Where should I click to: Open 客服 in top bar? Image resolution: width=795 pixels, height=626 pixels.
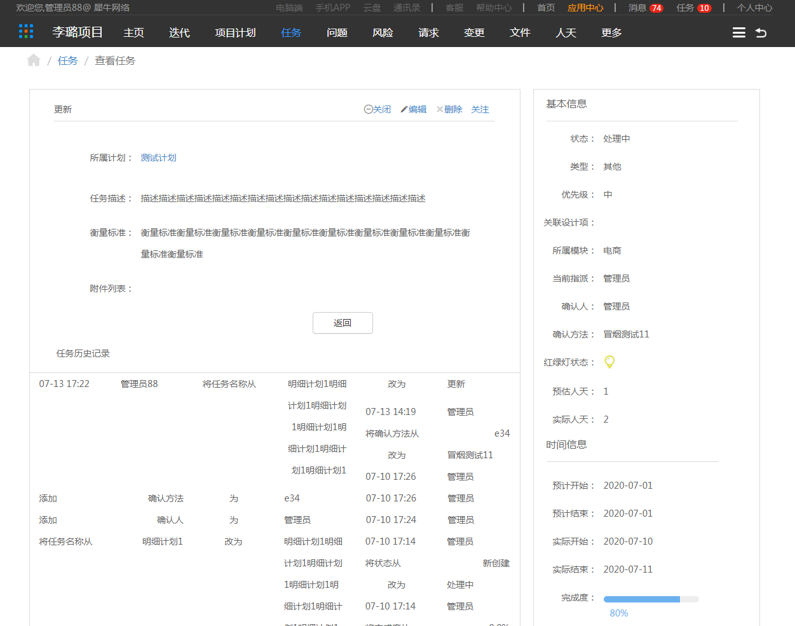click(x=454, y=8)
